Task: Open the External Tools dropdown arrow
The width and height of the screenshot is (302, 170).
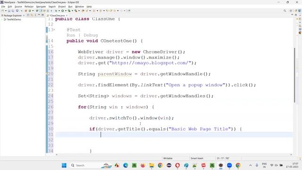Action: coord(79,11)
